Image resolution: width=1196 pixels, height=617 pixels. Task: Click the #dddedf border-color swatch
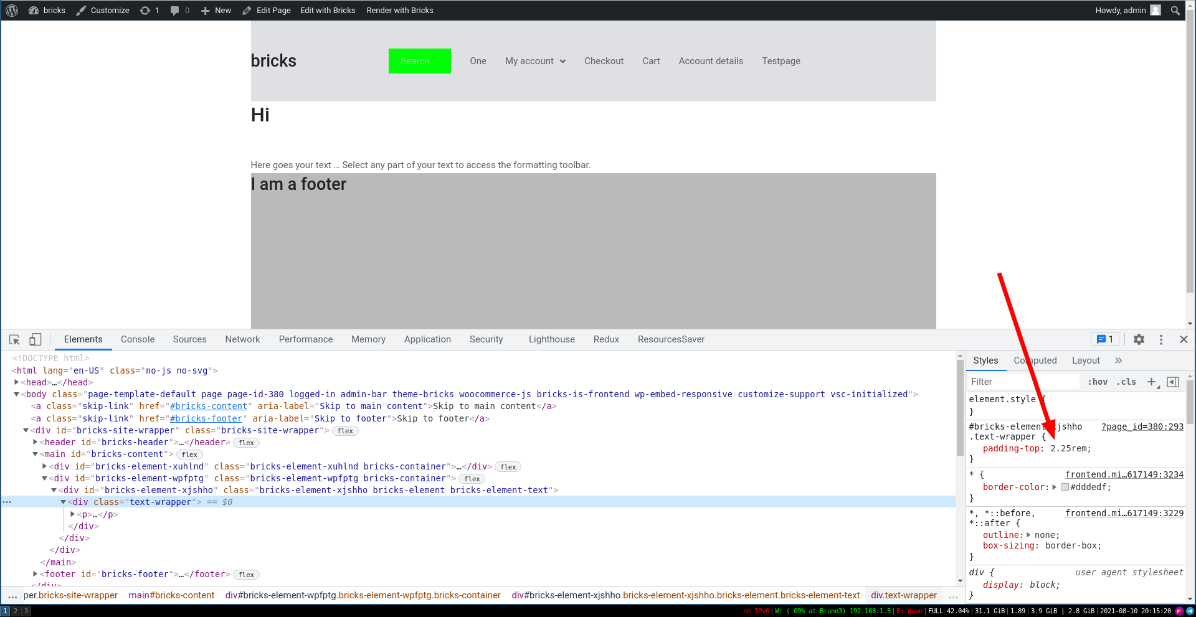1065,487
